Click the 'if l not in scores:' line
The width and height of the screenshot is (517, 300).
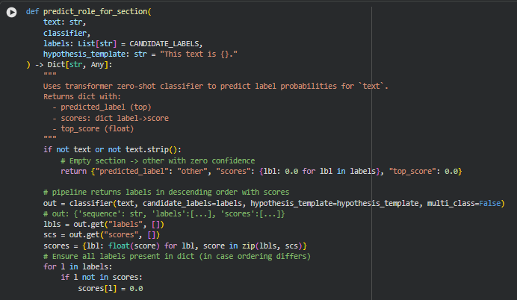click(x=100, y=277)
